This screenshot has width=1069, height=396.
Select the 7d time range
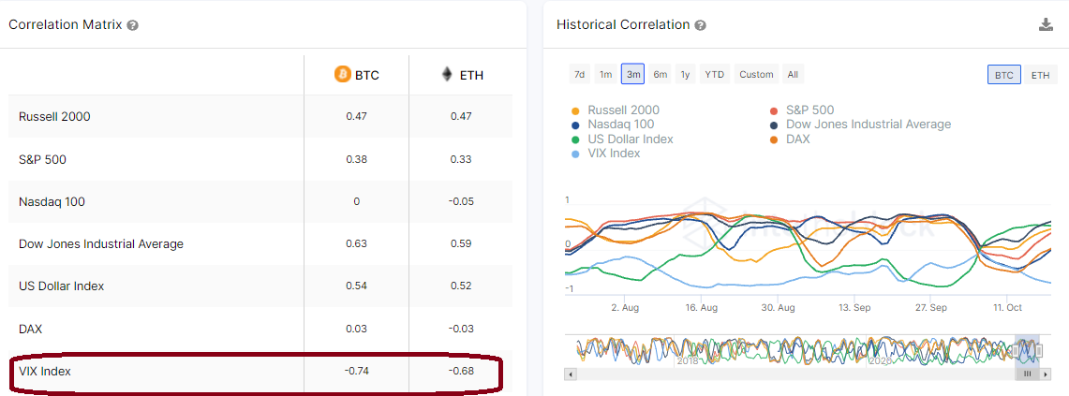(580, 74)
